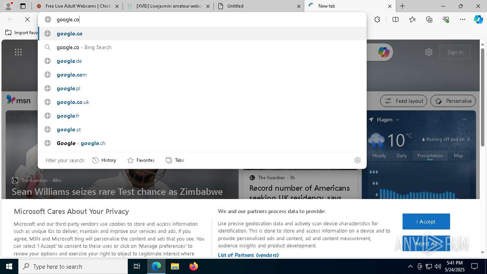Select Daily weather tab
This screenshot has width=487, height=274.
pos(402,156)
